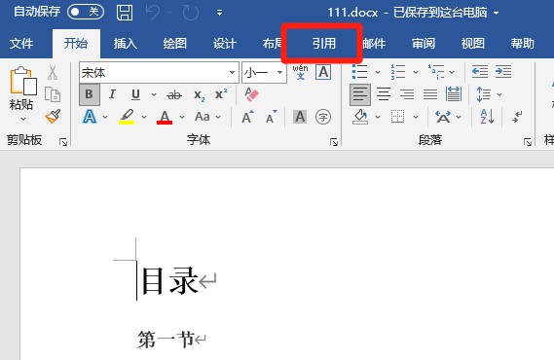The height and width of the screenshot is (360, 554).
Task: Open the 文件 menu
Action: point(21,44)
